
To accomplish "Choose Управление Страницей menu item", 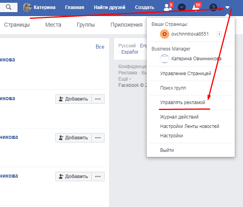I will point(186,74).
